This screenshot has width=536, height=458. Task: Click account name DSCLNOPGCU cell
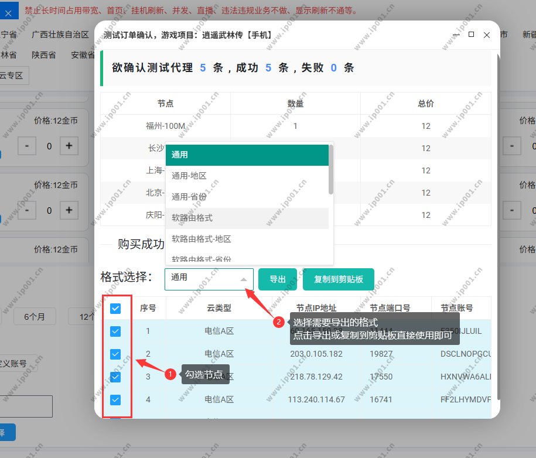point(466,354)
